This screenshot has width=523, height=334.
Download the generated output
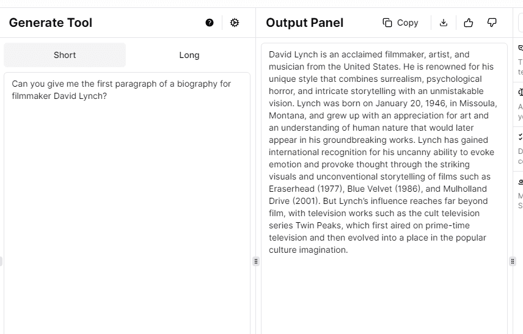pos(444,23)
